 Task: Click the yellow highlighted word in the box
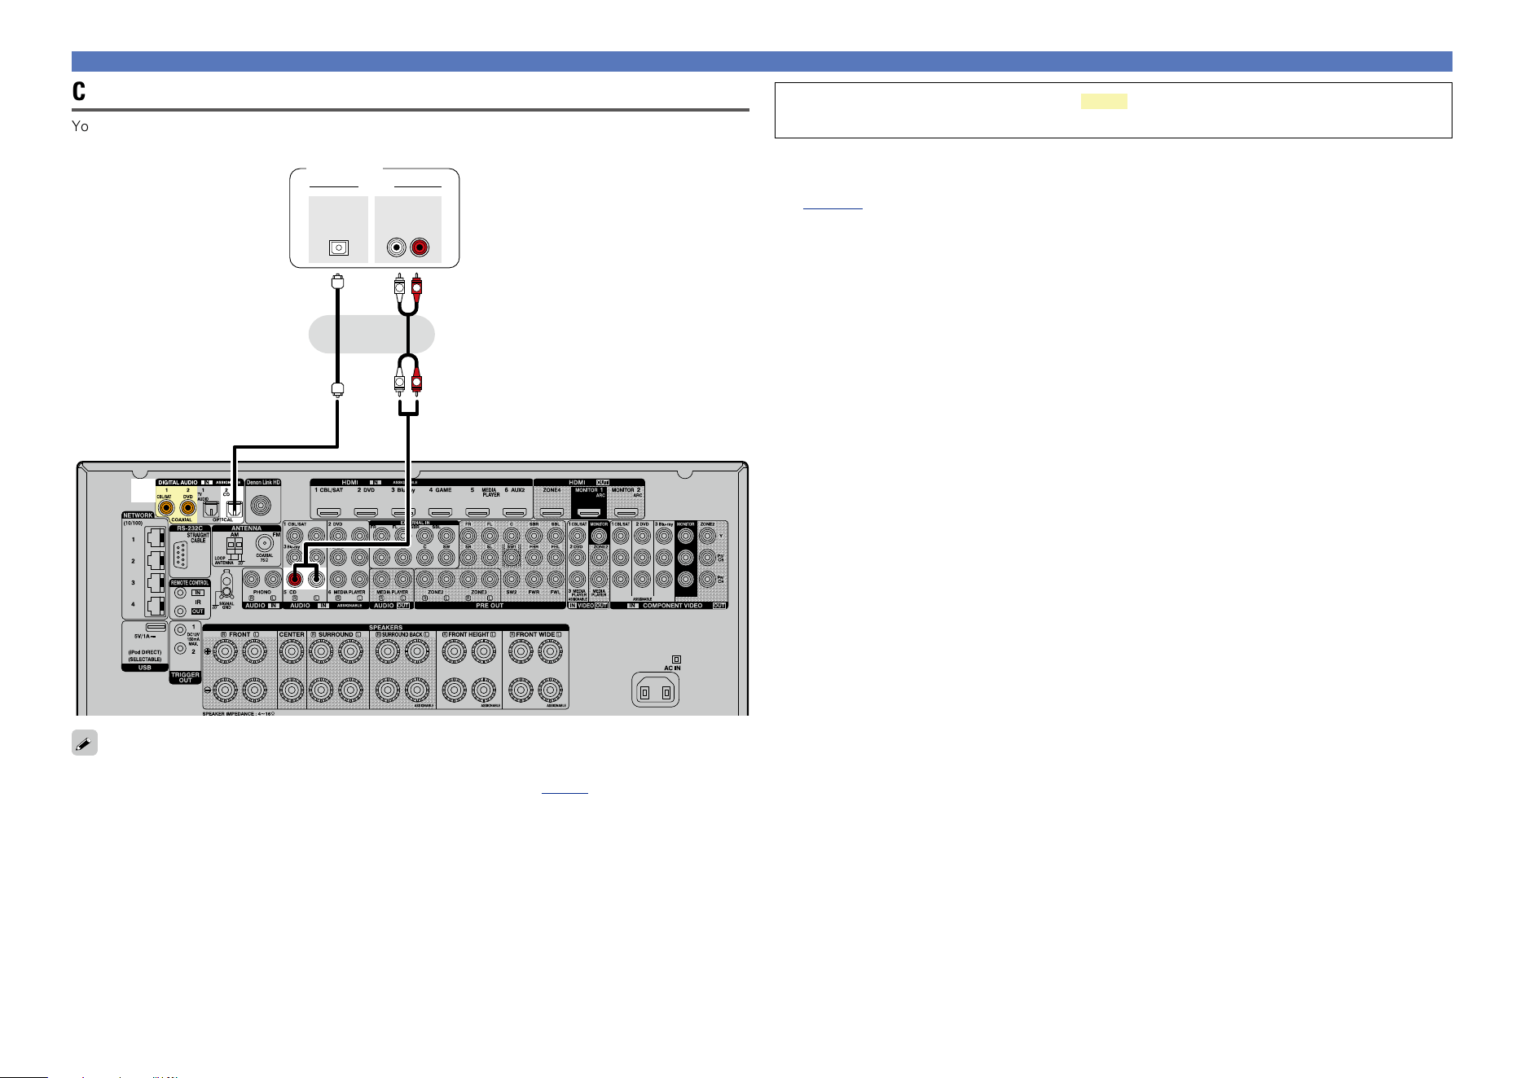1105,101
